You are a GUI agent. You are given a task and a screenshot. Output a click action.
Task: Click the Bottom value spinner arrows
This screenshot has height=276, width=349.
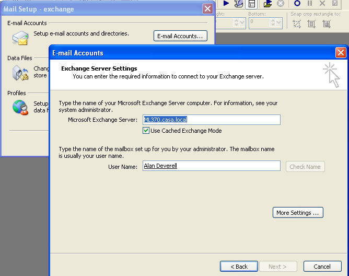click(273, 22)
